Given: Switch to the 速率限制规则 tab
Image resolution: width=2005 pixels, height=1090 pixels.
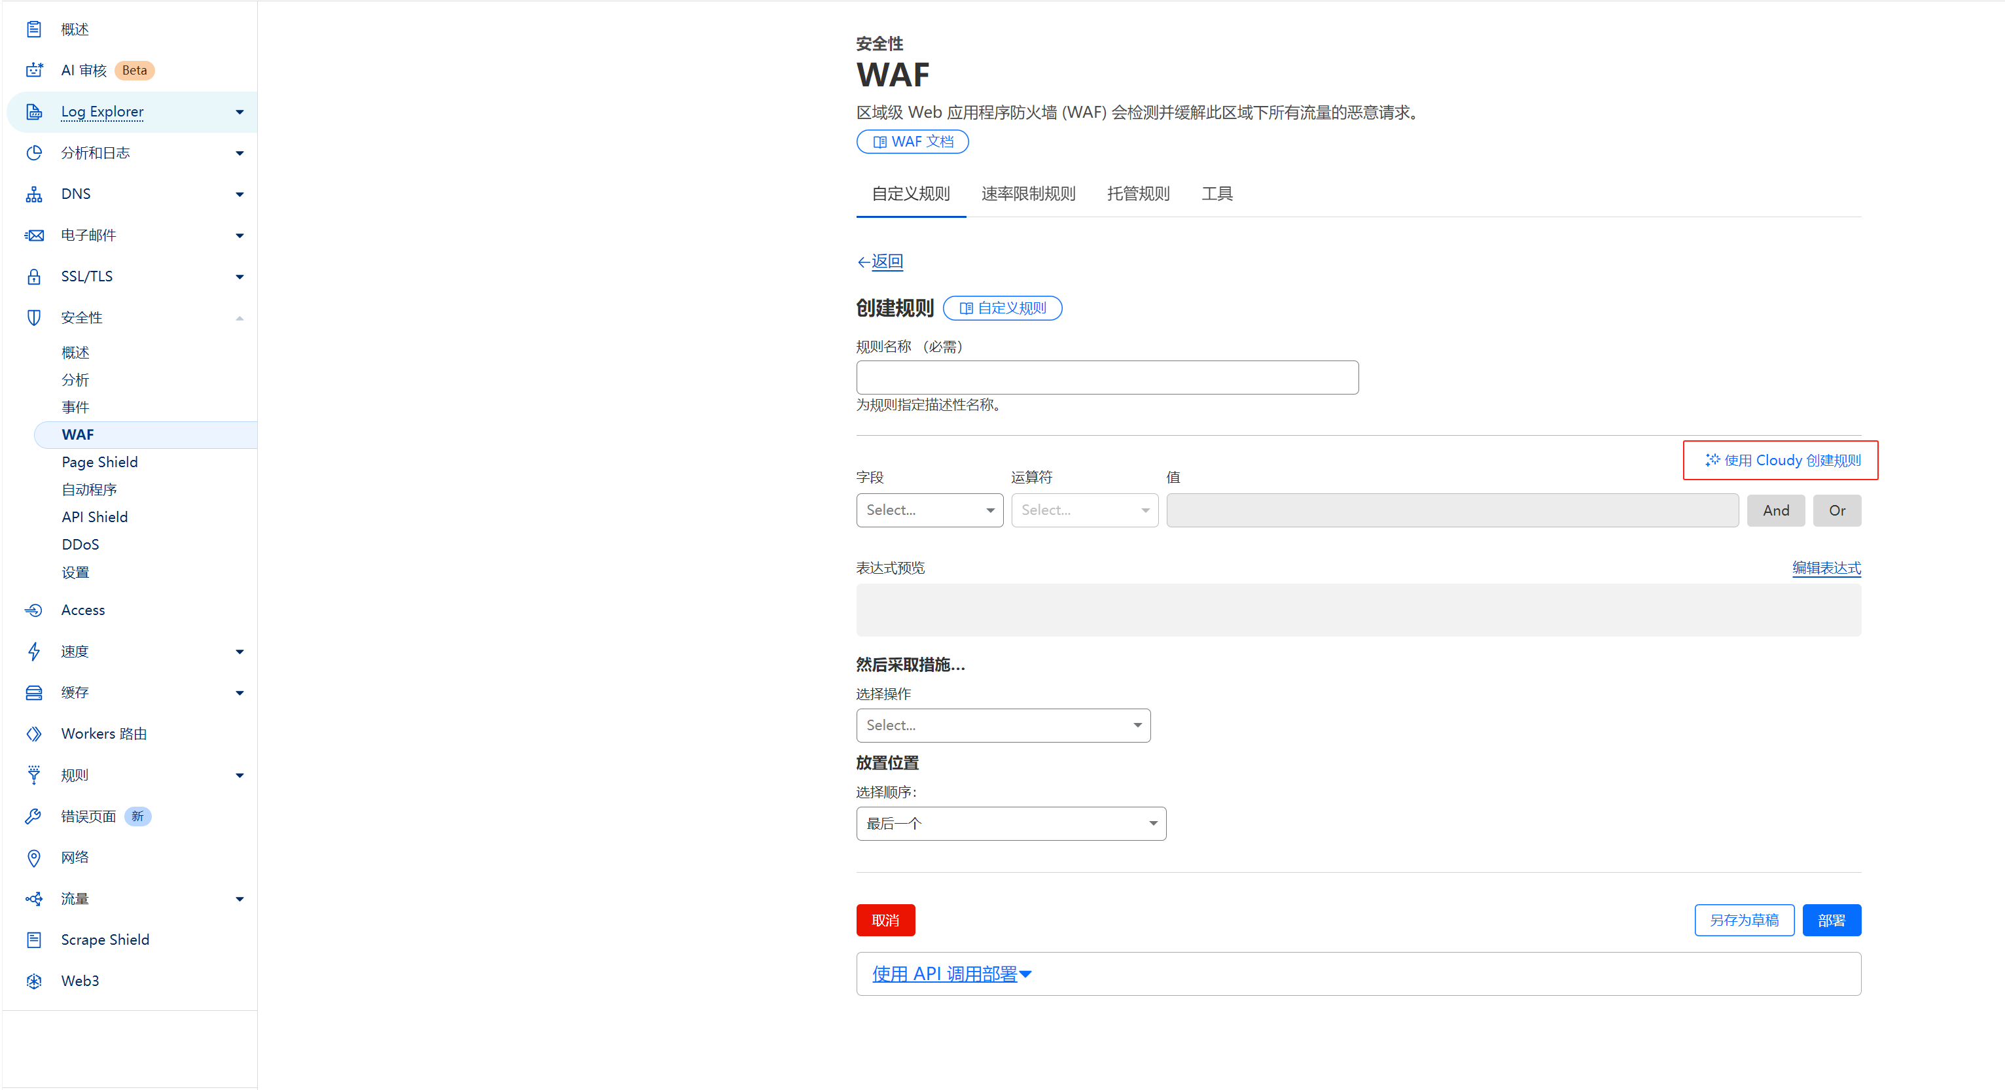Looking at the screenshot, I should 1027,194.
